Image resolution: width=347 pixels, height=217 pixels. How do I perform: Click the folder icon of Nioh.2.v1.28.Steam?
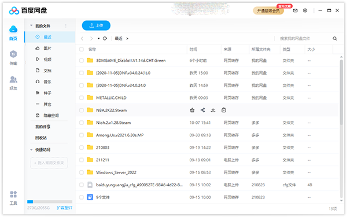(x=90, y=122)
